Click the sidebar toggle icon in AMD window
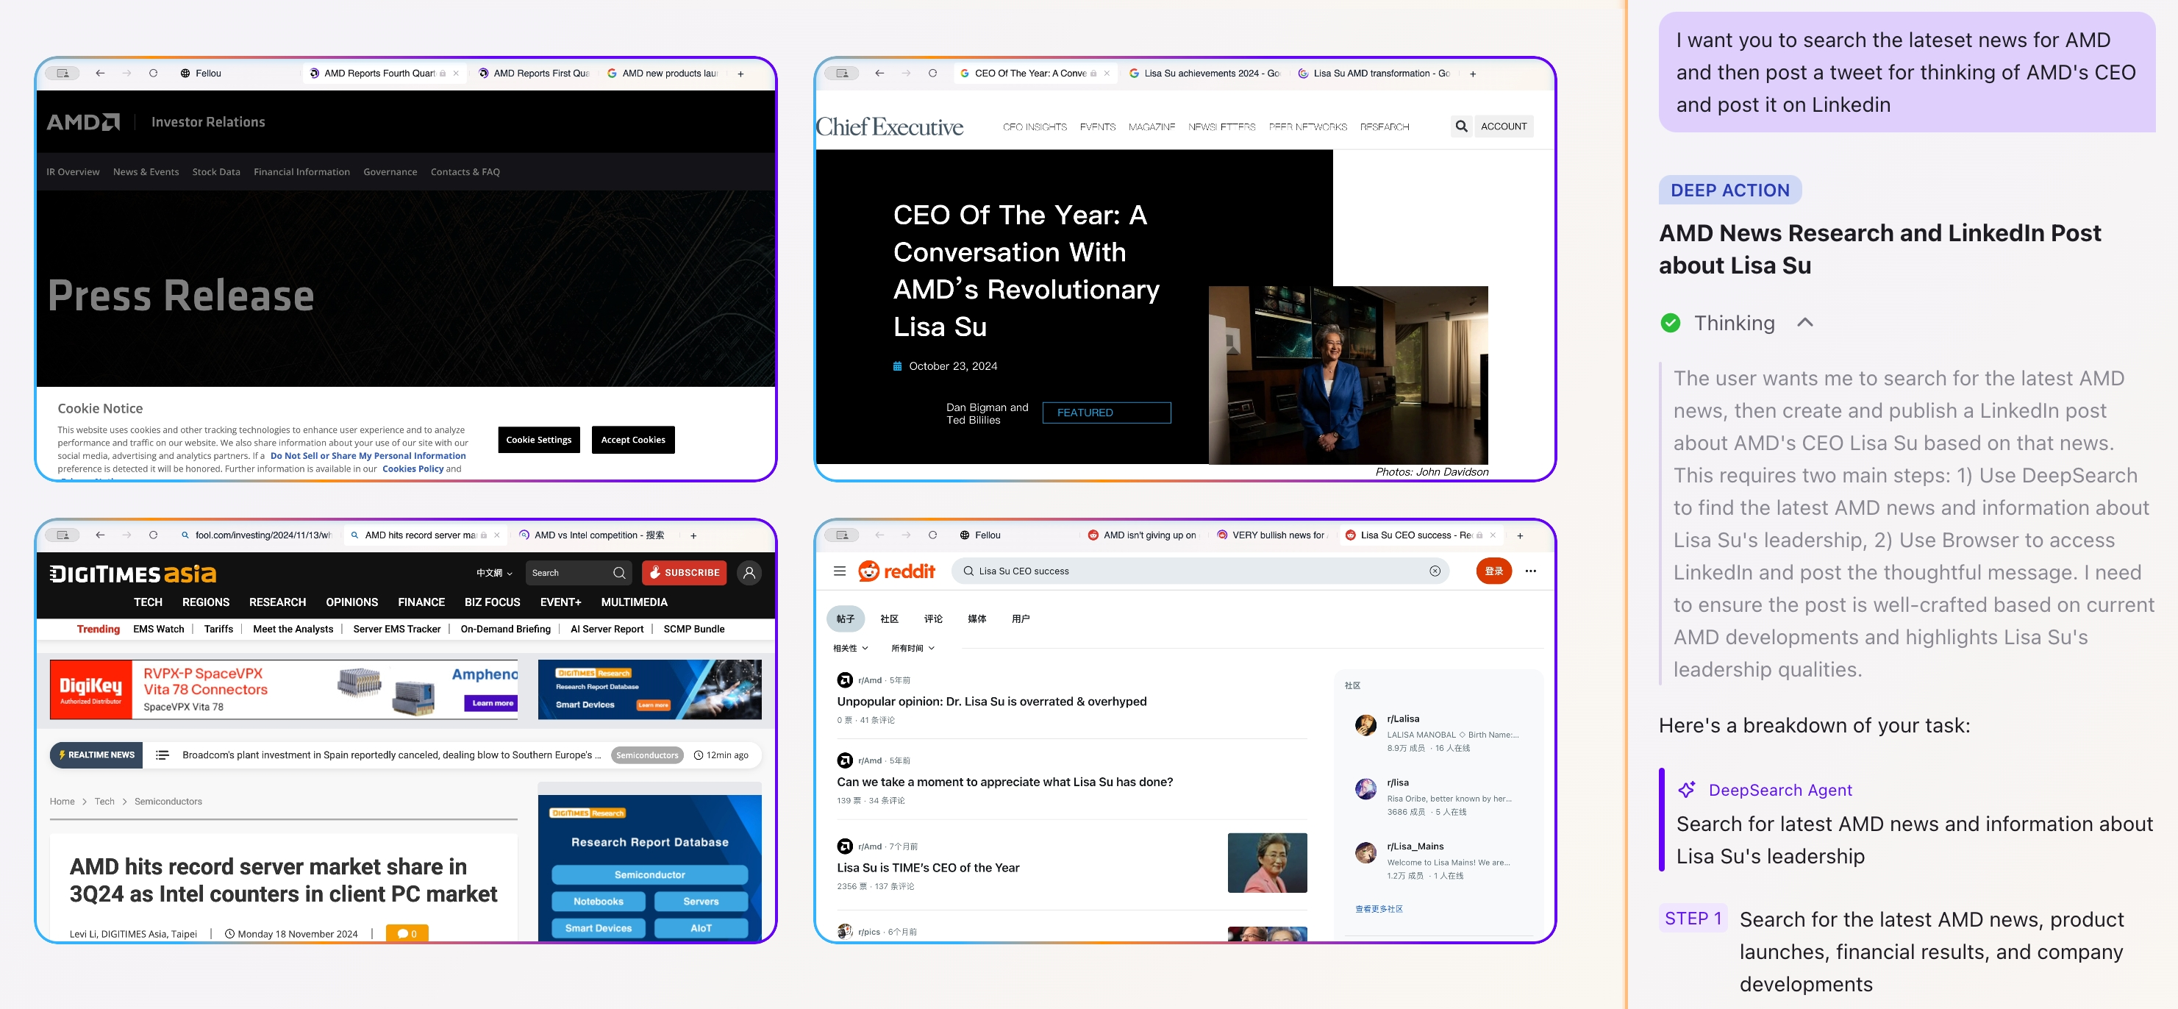Viewport: 2178px width, 1009px height. (x=63, y=74)
